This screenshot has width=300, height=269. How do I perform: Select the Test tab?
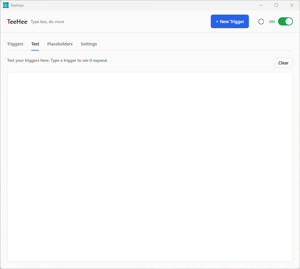[x=35, y=44]
